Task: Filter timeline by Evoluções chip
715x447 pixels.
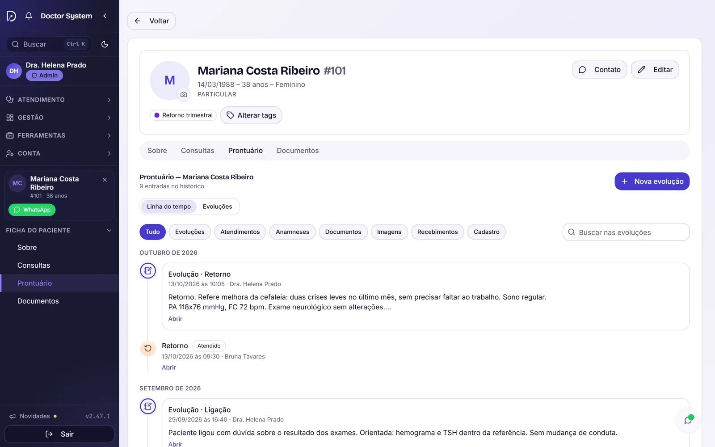Action: pyautogui.click(x=190, y=232)
